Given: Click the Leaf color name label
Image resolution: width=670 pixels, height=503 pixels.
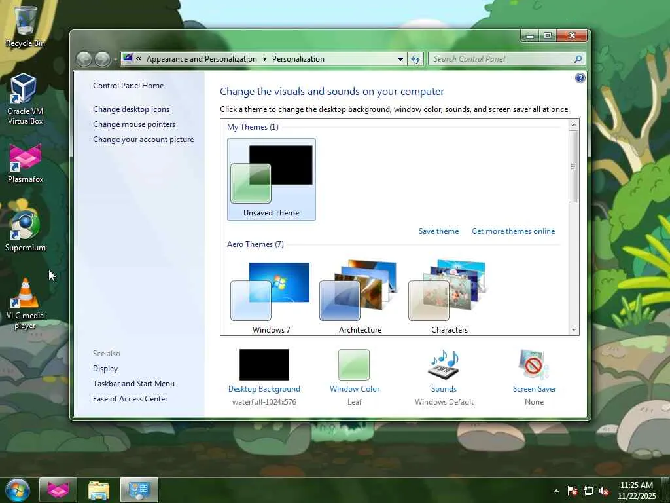Looking at the screenshot, I should coord(354,402).
